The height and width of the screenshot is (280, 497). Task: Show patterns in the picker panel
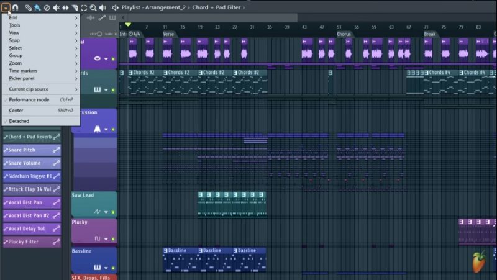pyautogui.click(x=112, y=18)
